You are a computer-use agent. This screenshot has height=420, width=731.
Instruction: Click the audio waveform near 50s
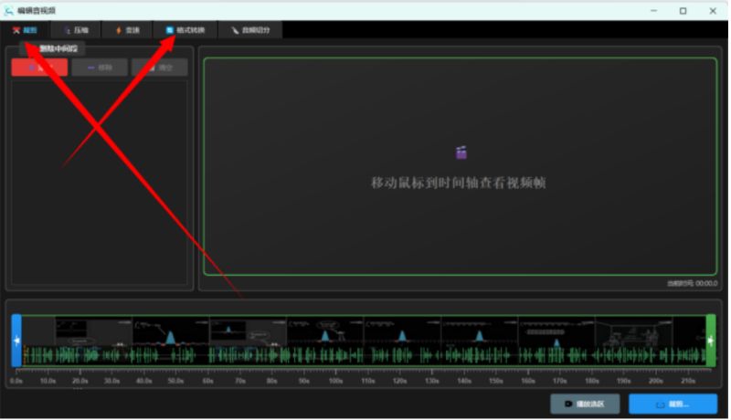176,354
